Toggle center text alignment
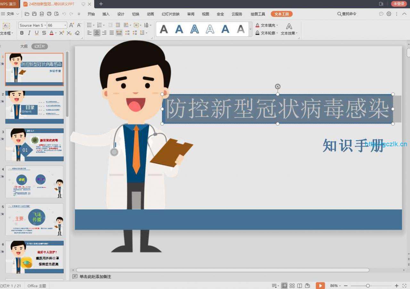This screenshot has width=410, height=289. point(97,33)
